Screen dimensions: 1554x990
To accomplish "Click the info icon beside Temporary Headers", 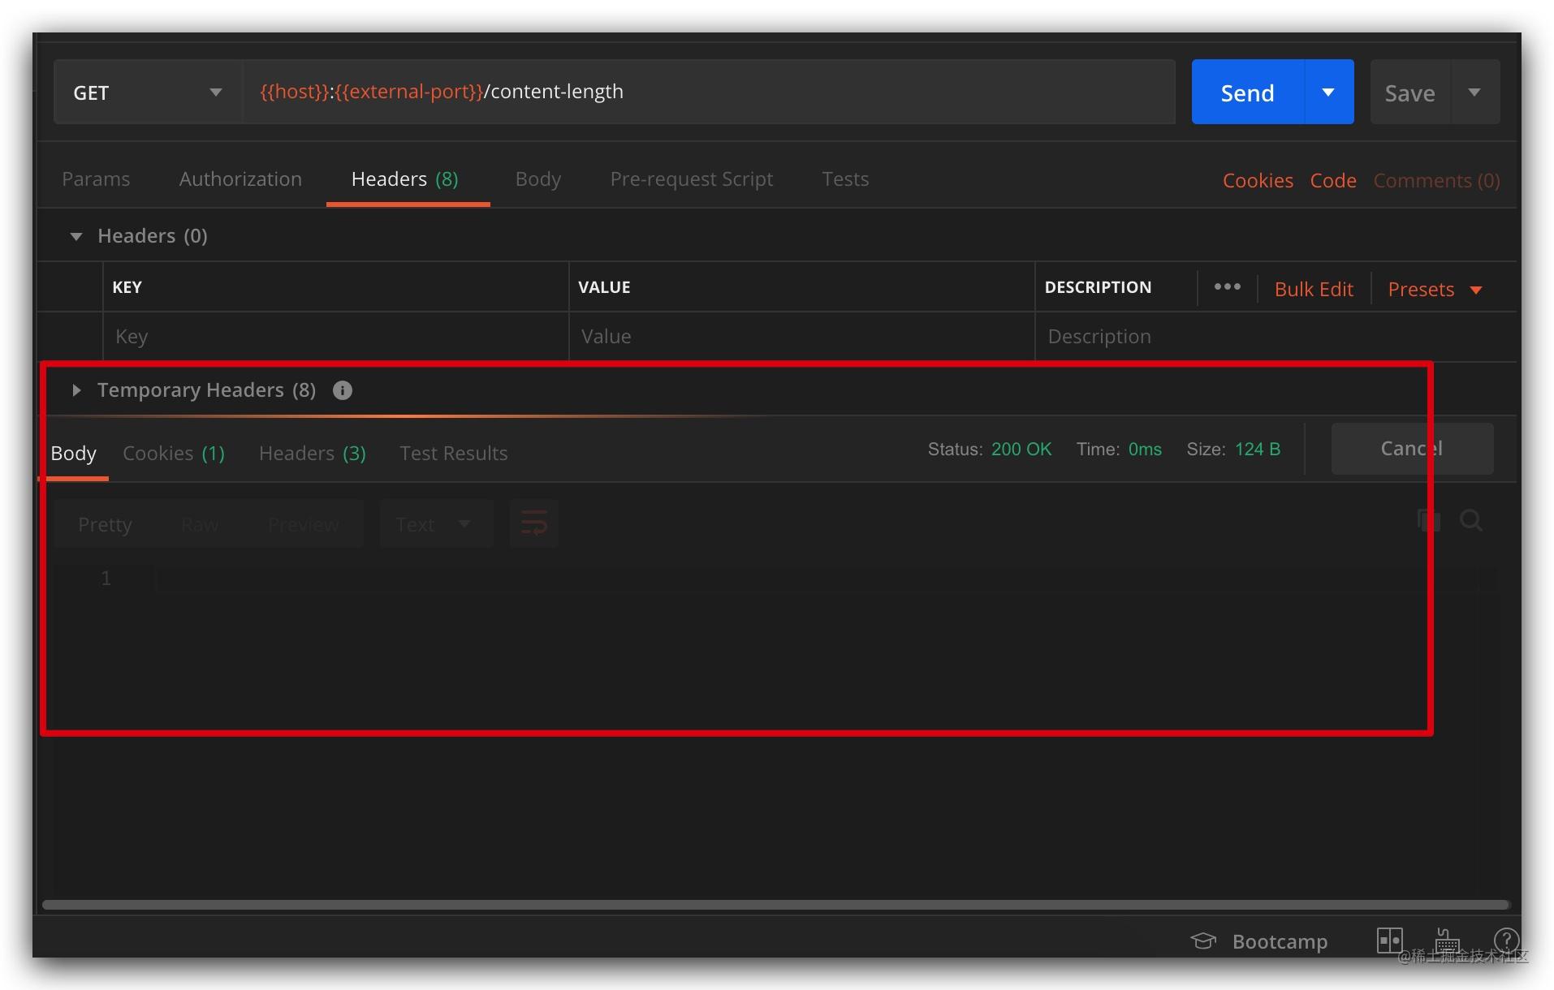I will (x=341, y=390).
